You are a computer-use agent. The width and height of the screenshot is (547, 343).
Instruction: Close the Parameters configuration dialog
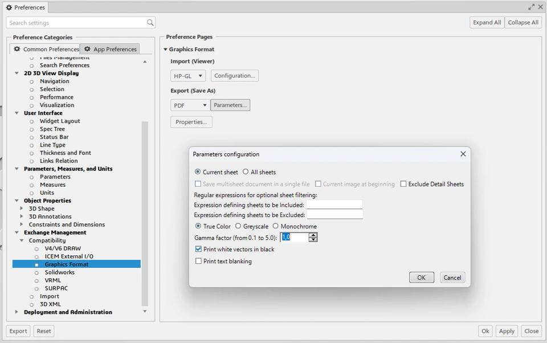[463, 154]
